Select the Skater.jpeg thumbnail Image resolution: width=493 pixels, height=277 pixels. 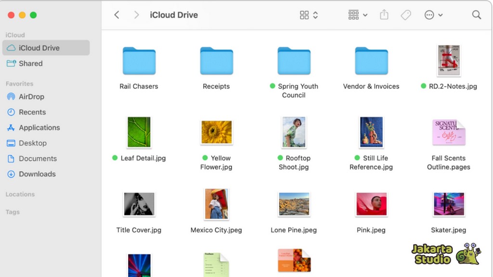click(x=449, y=204)
